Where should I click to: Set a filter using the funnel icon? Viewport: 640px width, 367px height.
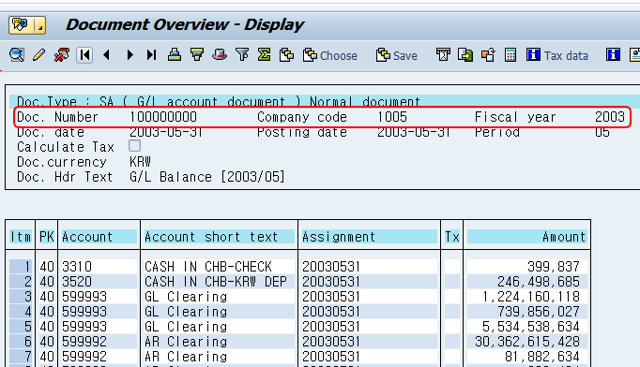[x=242, y=55]
